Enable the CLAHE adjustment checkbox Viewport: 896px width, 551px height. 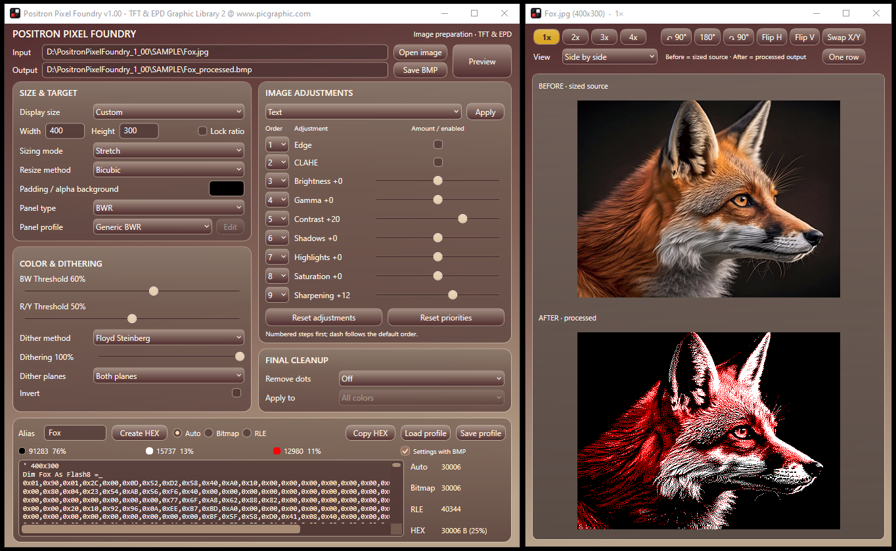438,162
